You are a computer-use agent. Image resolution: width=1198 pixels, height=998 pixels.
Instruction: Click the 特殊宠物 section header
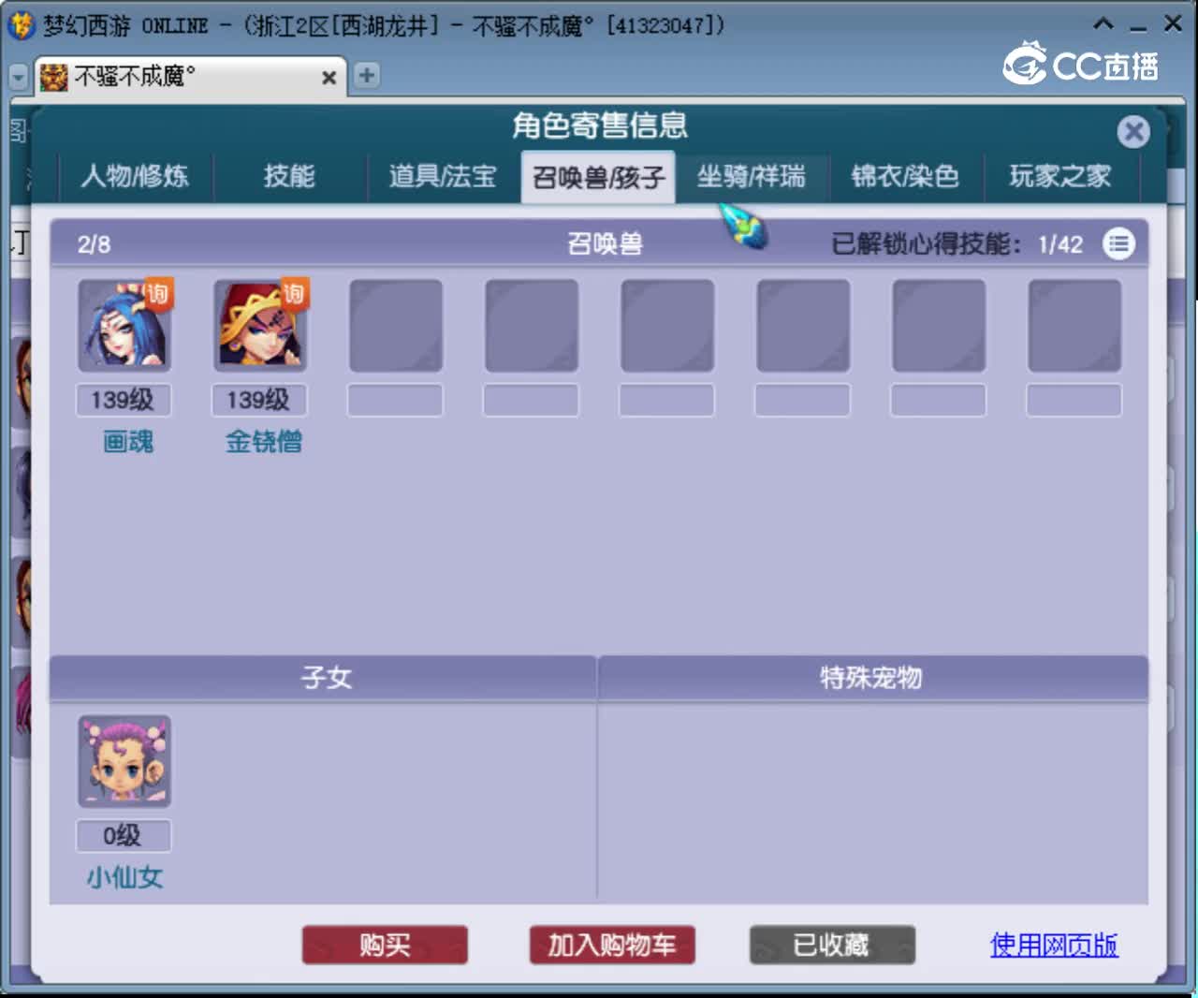click(x=872, y=678)
